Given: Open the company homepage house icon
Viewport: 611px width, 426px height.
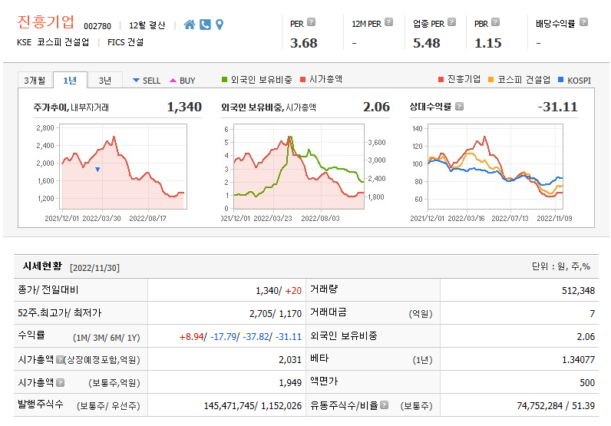Looking at the screenshot, I should tap(190, 25).
